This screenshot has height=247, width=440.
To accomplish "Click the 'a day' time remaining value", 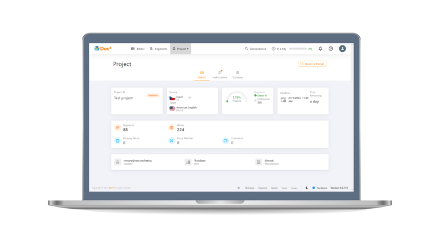I will [x=315, y=102].
